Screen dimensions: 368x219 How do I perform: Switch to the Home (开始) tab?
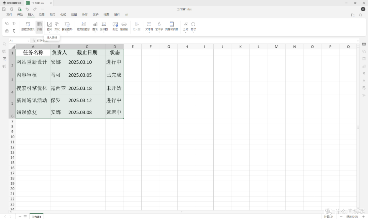pos(20,15)
